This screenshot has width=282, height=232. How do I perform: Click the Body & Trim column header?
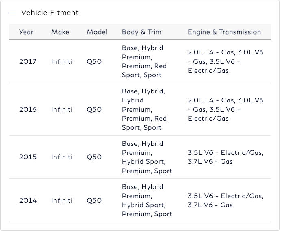coord(141,32)
